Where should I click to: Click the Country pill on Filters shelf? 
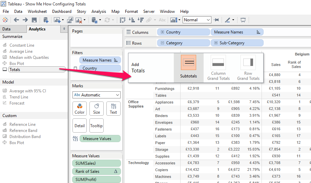coord(100,68)
